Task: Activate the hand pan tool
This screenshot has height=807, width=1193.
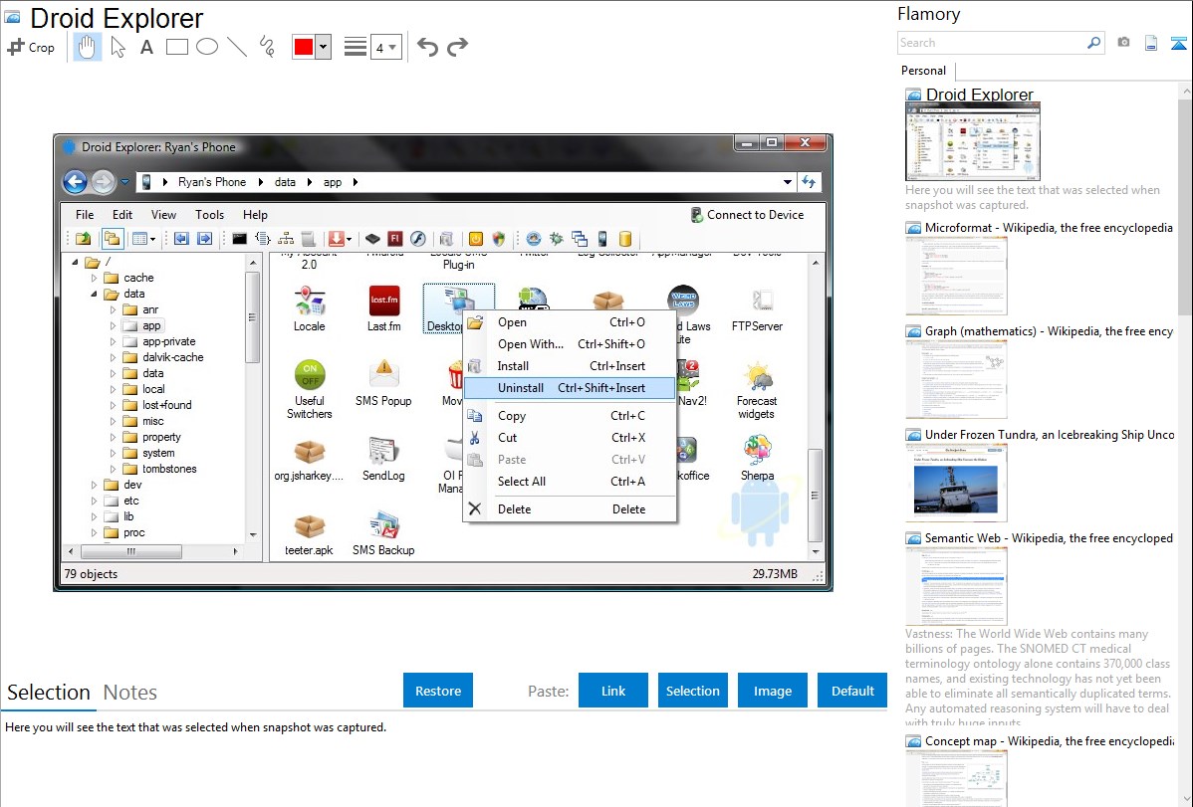Action: (x=88, y=47)
